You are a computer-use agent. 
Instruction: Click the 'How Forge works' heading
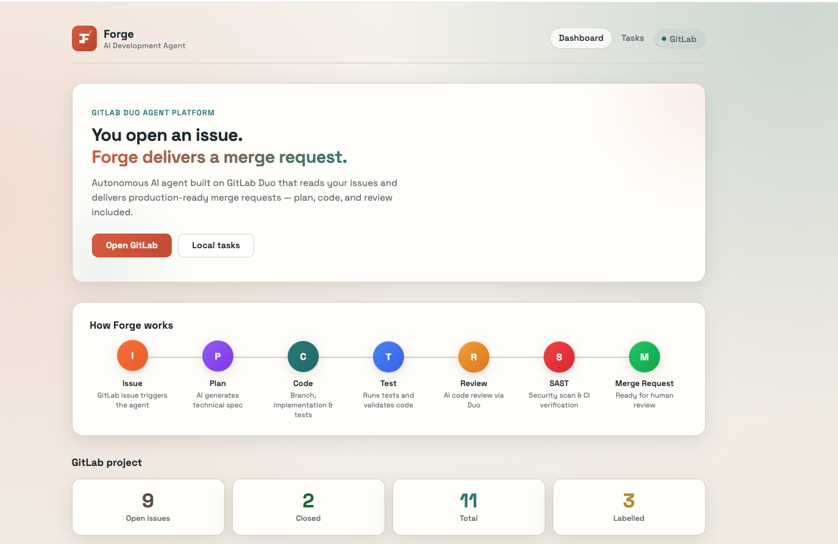(131, 325)
